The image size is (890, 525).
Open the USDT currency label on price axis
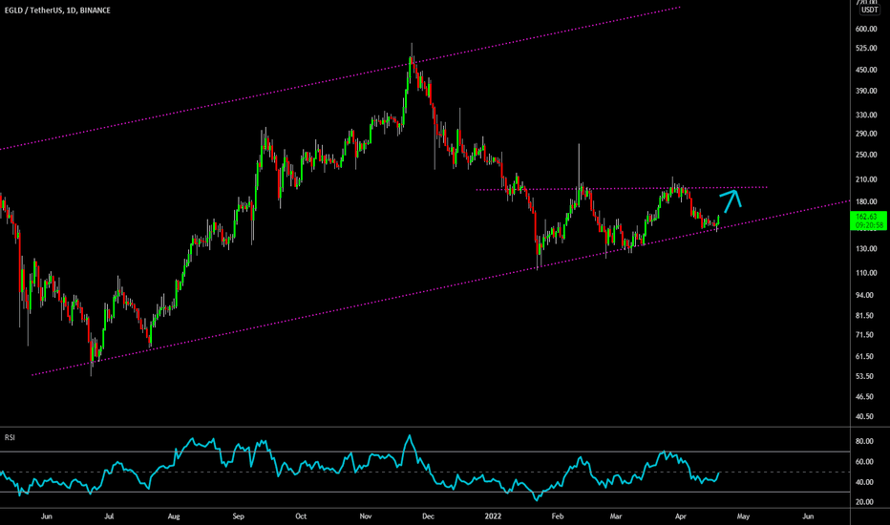tap(870, 10)
